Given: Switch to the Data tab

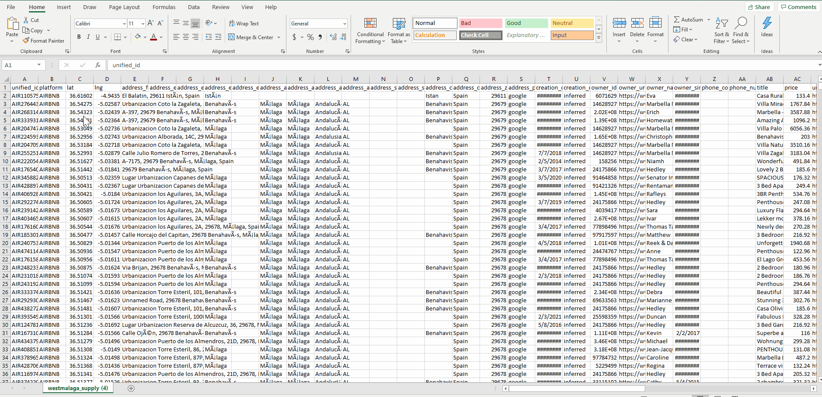Looking at the screenshot, I should [x=194, y=7].
